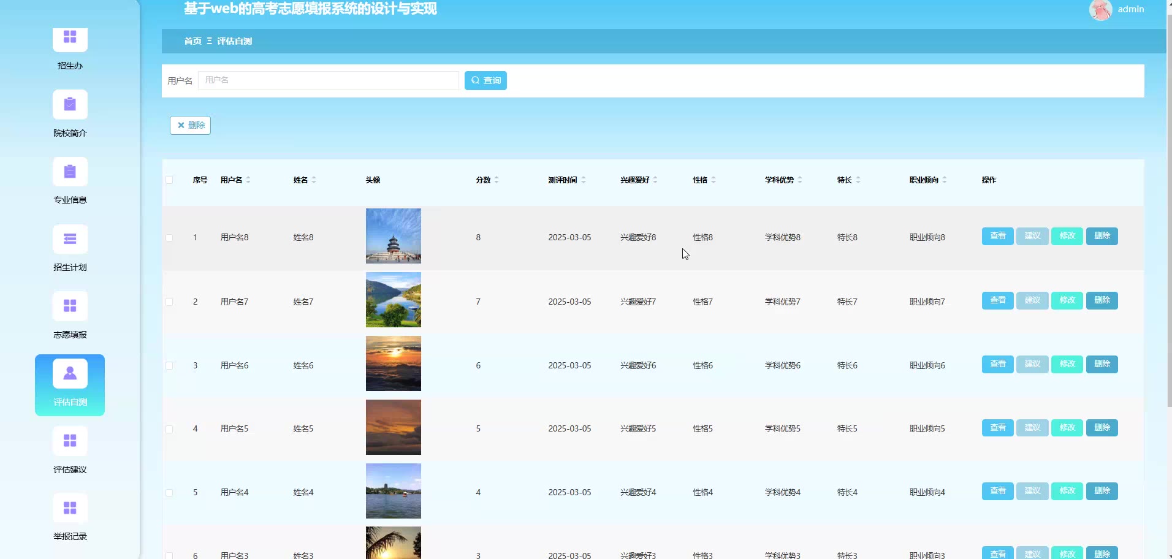Open the 招生计划 sidebar icon
The width and height of the screenshot is (1172, 559).
coord(70,239)
